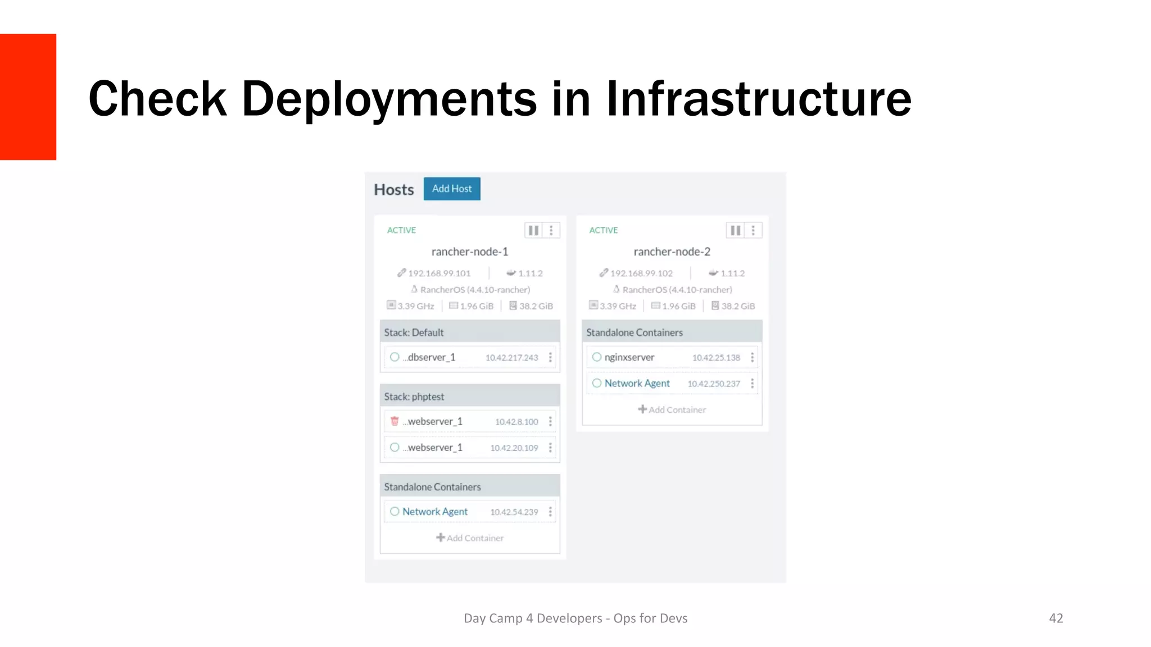
Task: Open the dbserver_1 container three-dot menu
Action: click(550, 357)
